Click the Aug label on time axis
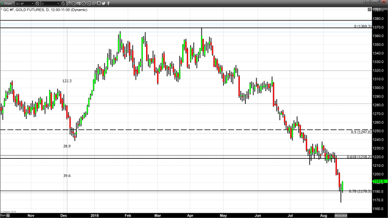This screenshot has width=388, height=218. pyautogui.click(x=323, y=215)
